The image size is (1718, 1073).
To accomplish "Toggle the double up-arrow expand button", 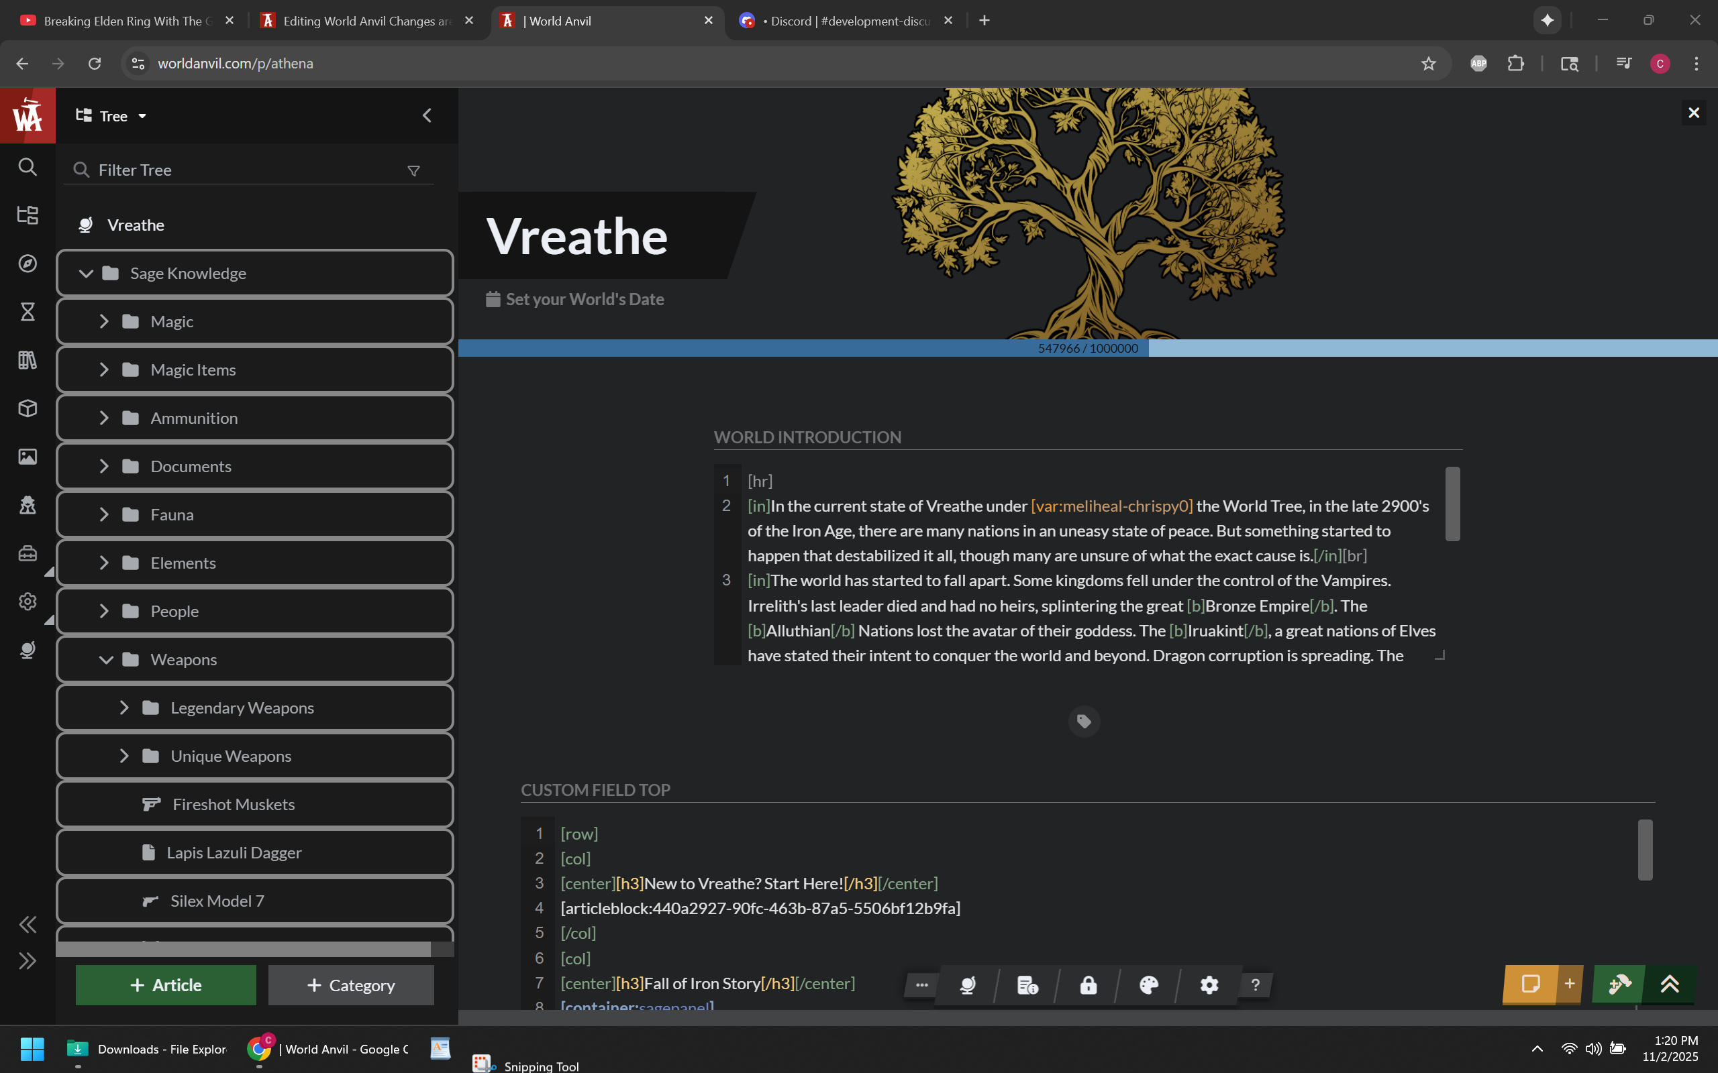I will pyautogui.click(x=1670, y=984).
